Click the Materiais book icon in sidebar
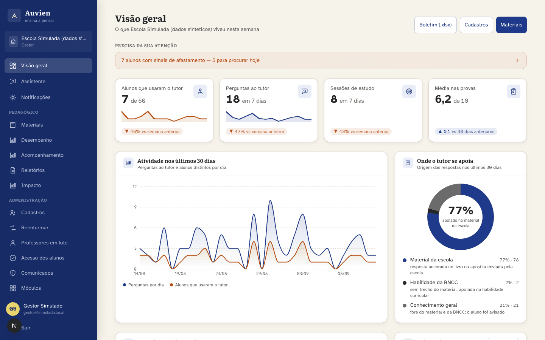The image size is (545, 340). 13,125
